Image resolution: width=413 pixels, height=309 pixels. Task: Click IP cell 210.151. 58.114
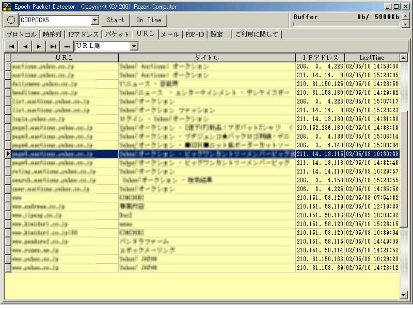click(x=320, y=250)
